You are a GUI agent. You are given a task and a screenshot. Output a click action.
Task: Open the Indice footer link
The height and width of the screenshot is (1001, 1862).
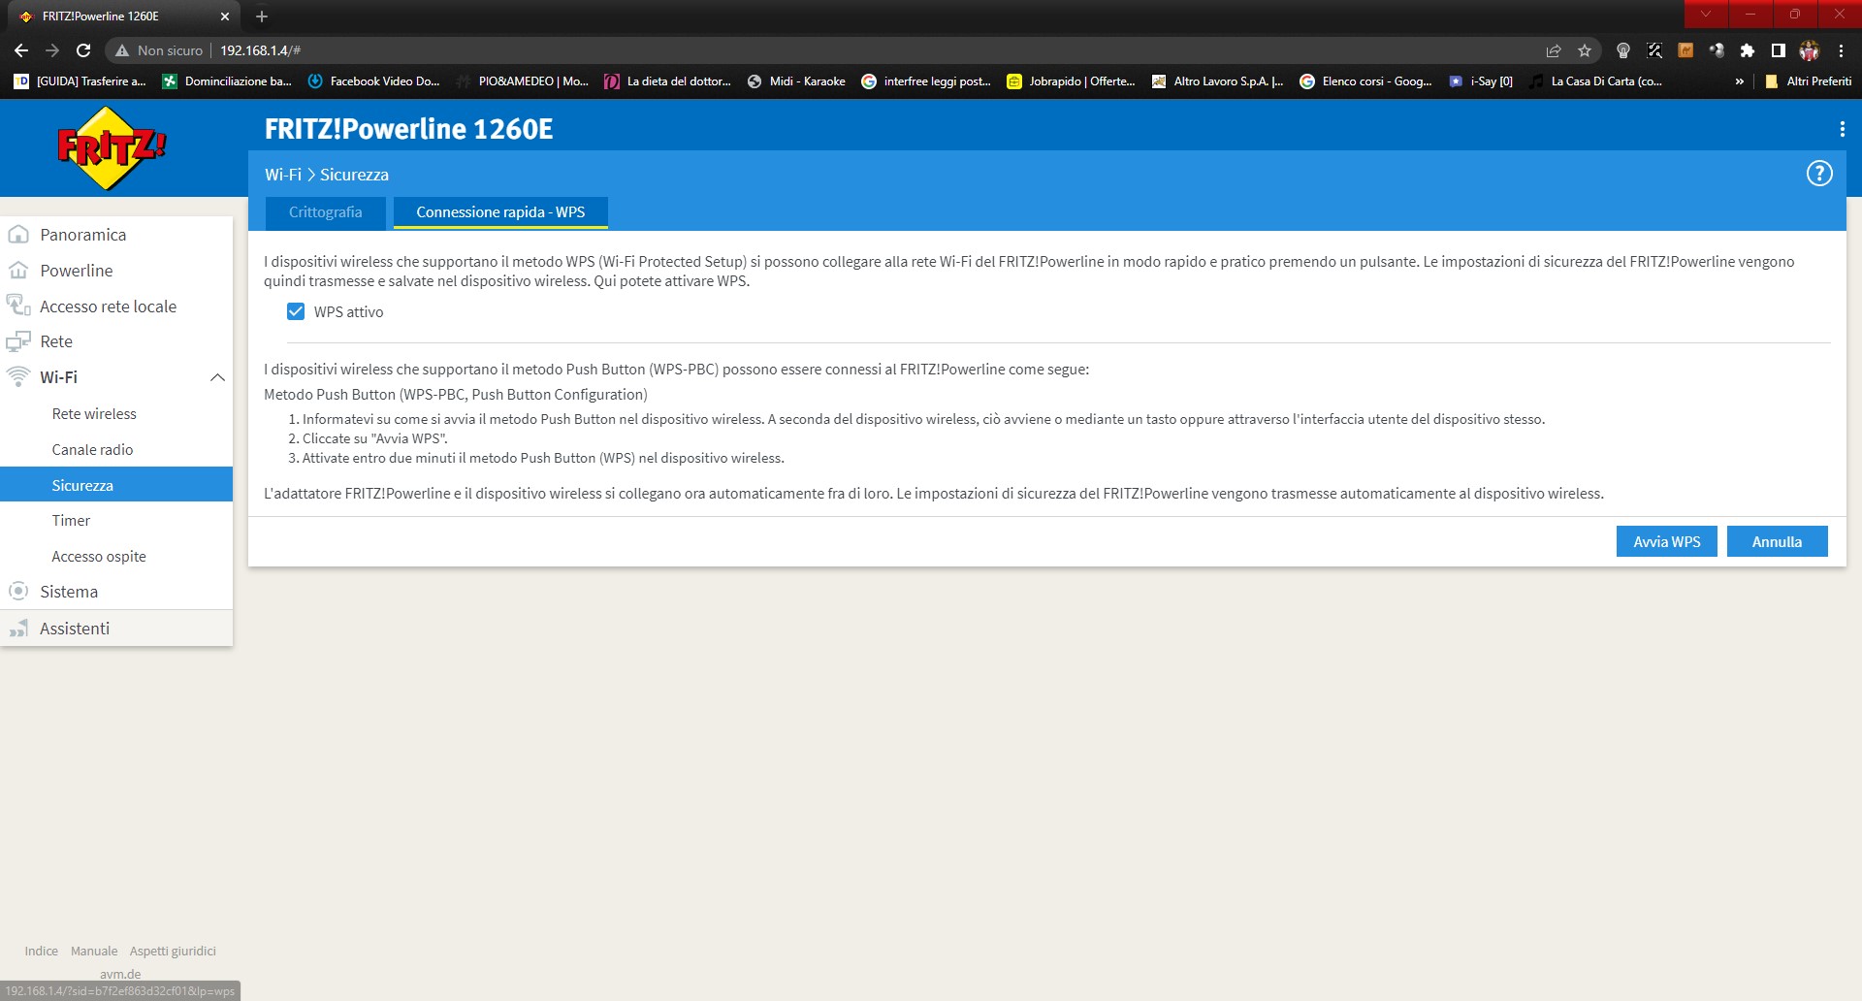click(x=42, y=952)
